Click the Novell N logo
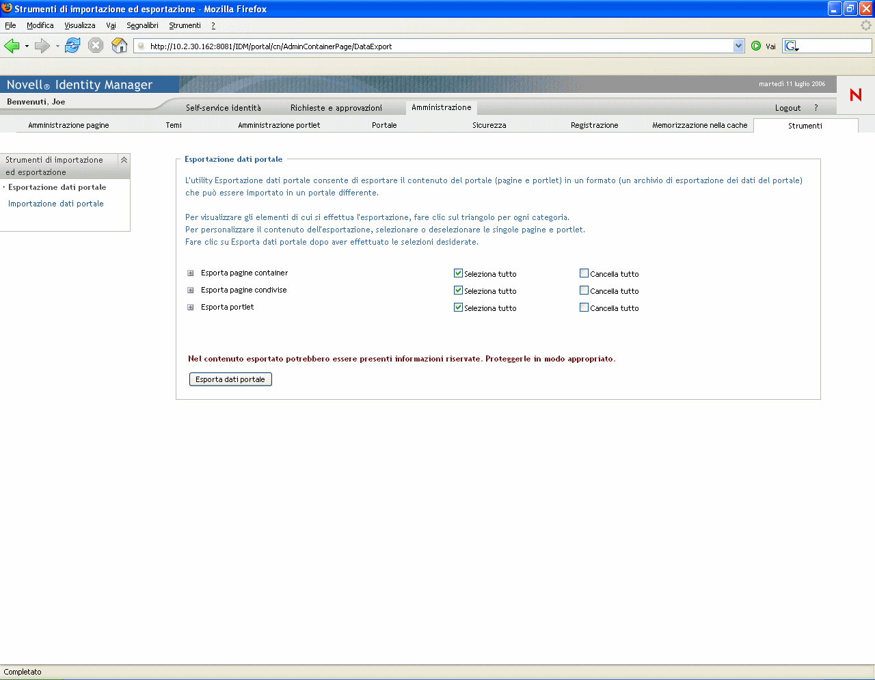This screenshot has height=680, width=875. [x=856, y=95]
